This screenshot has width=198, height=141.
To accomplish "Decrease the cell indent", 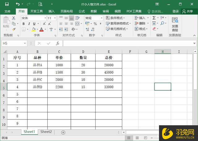I will click(x=61, y=29).
